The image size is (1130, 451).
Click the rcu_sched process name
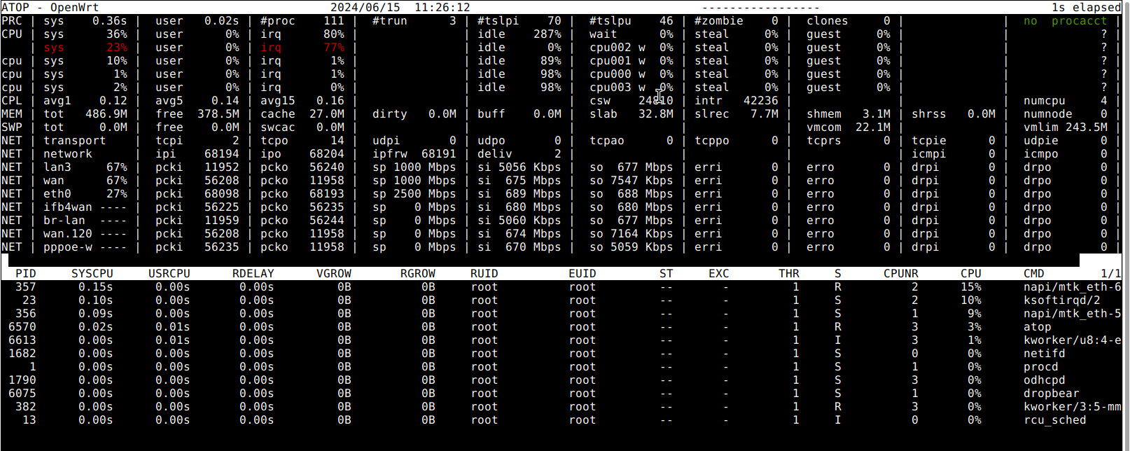[x=1055, y=420]
